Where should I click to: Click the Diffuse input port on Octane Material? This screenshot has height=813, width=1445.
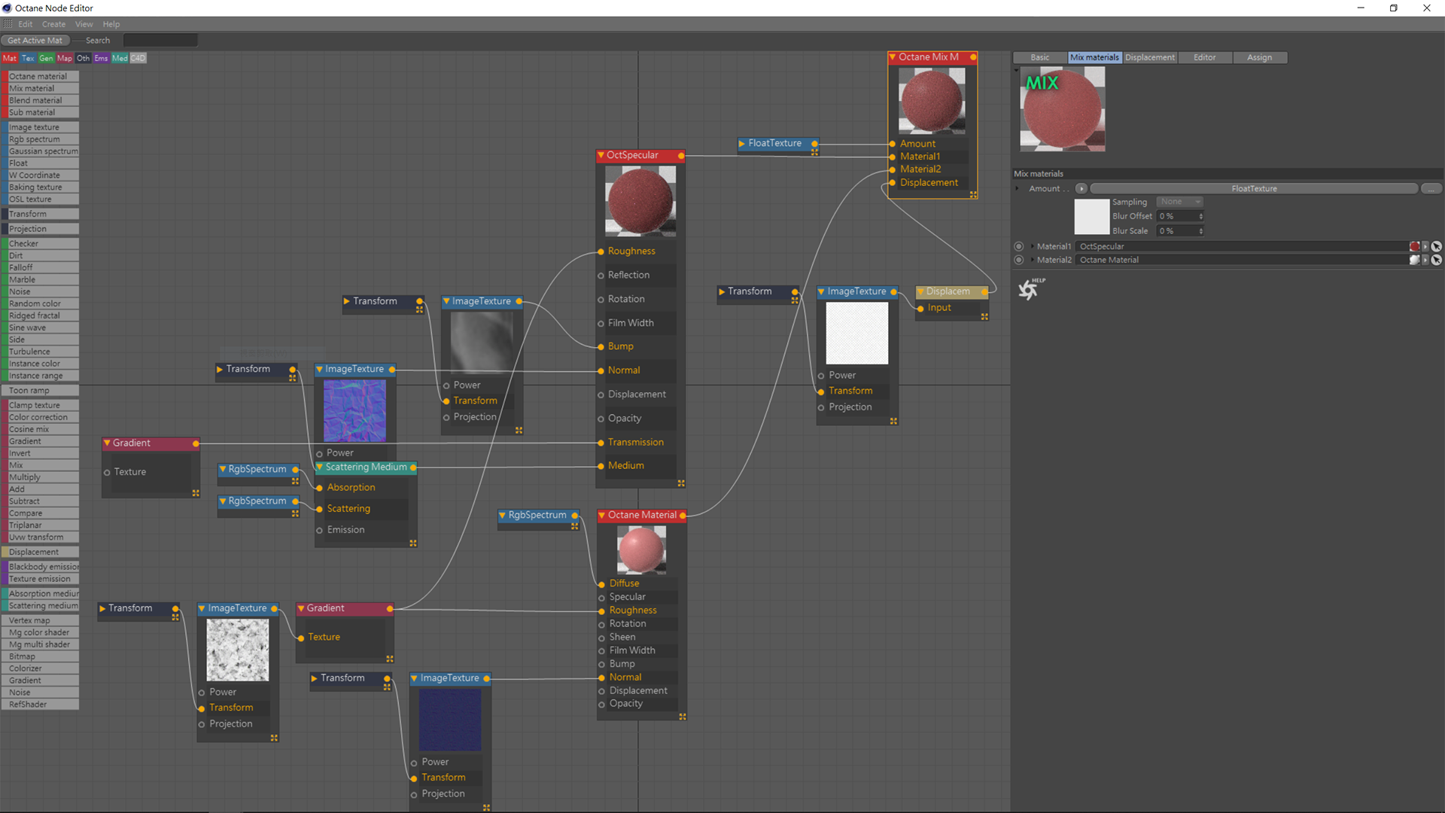click(x=601, y=583)
